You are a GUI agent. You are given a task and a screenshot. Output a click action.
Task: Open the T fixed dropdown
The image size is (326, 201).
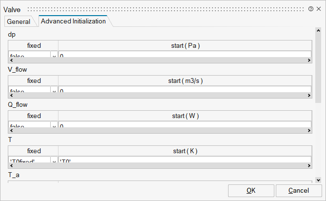click(54, 160)
